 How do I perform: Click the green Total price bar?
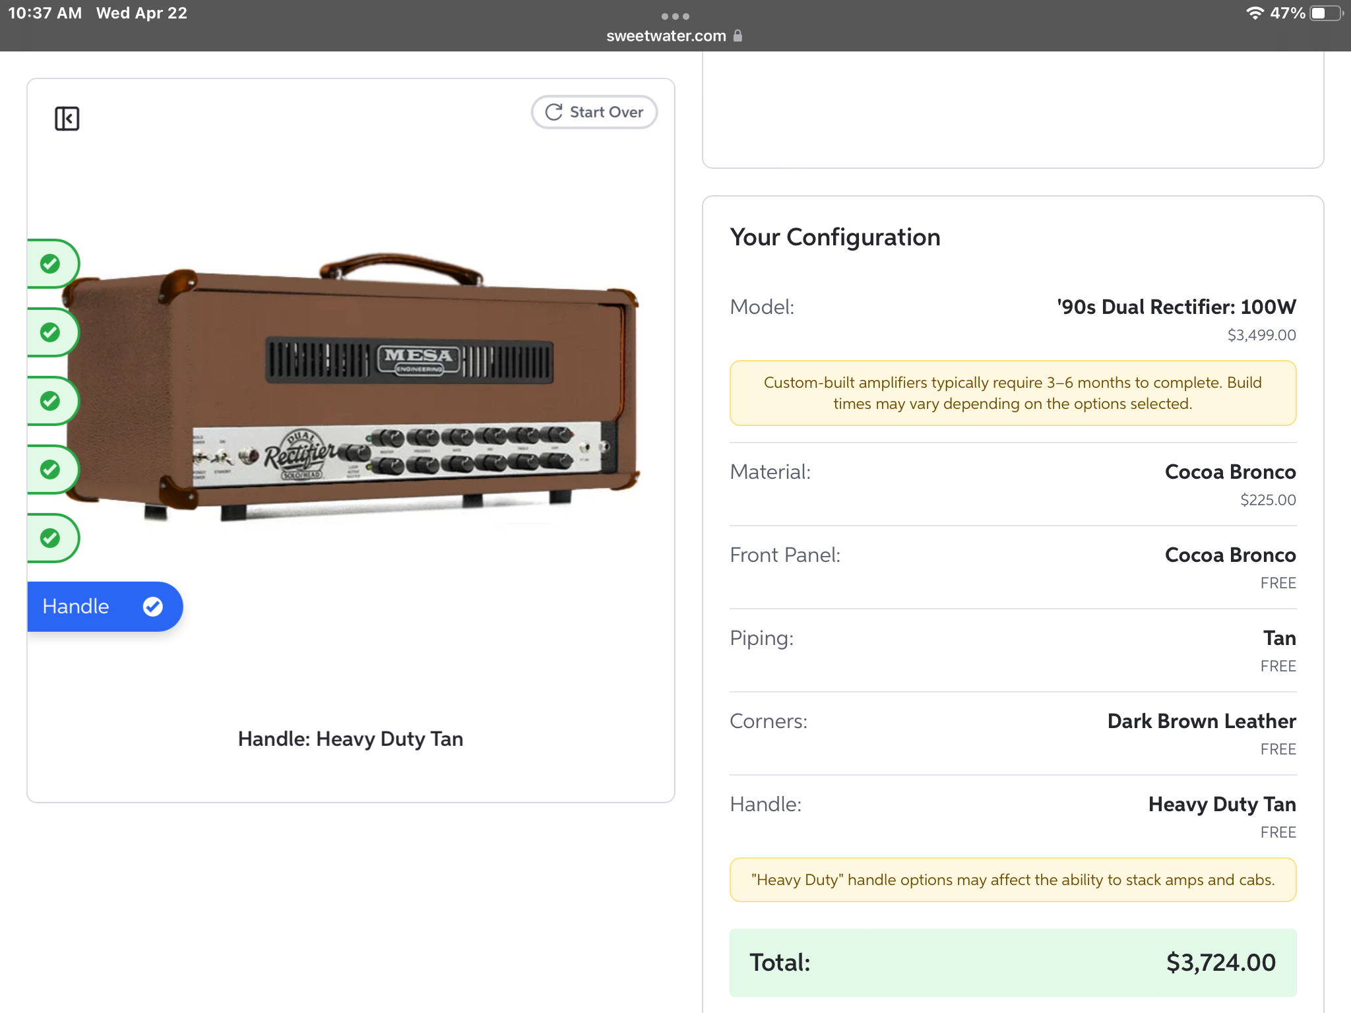(x=1013, y=963)
